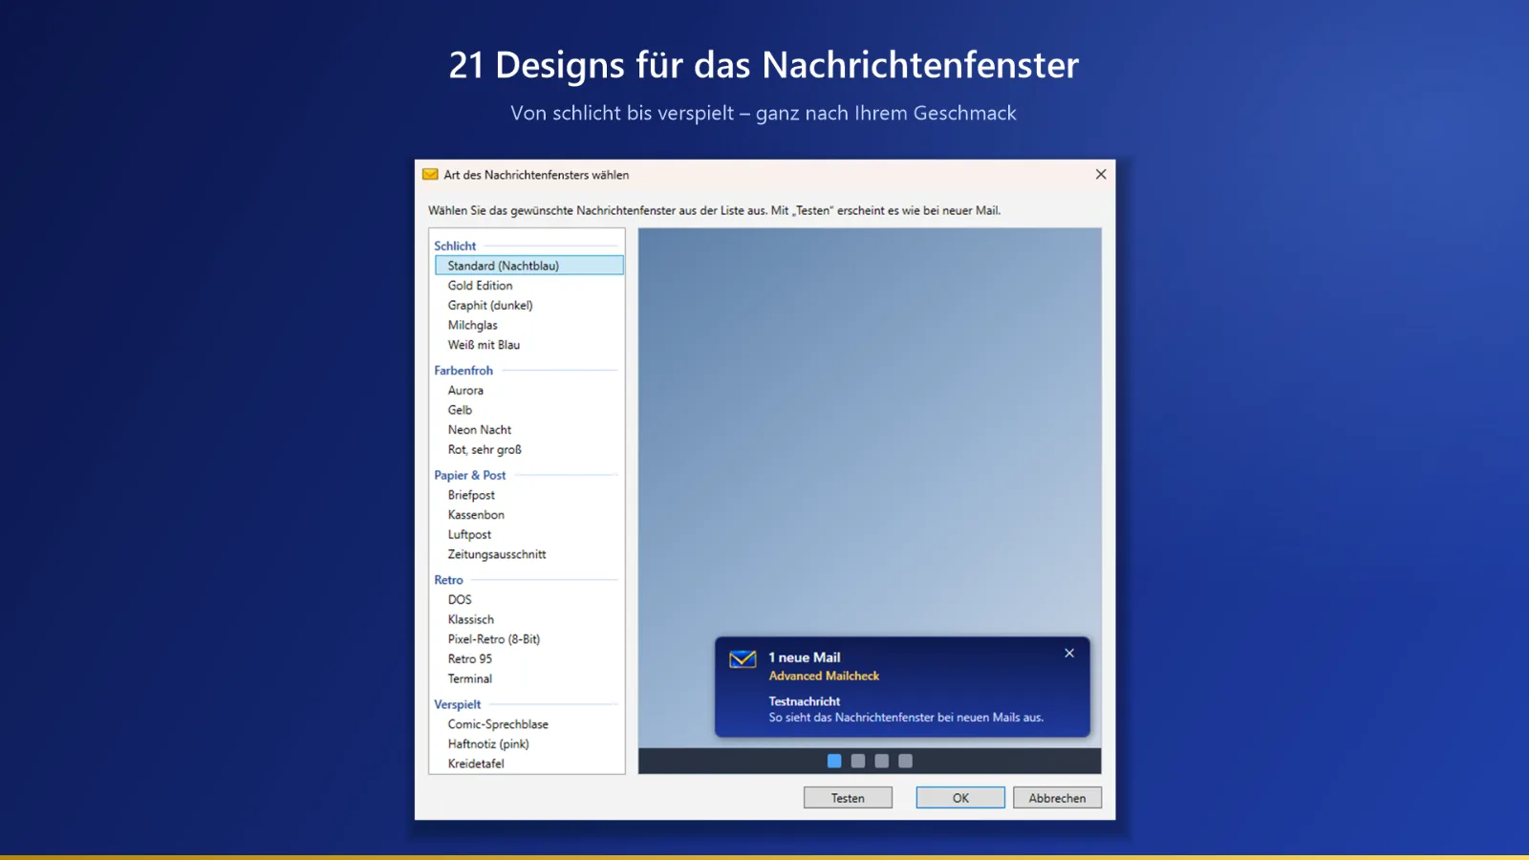Select the DOS design
The width and height of the screenshot is (1529, 860).
528,600
